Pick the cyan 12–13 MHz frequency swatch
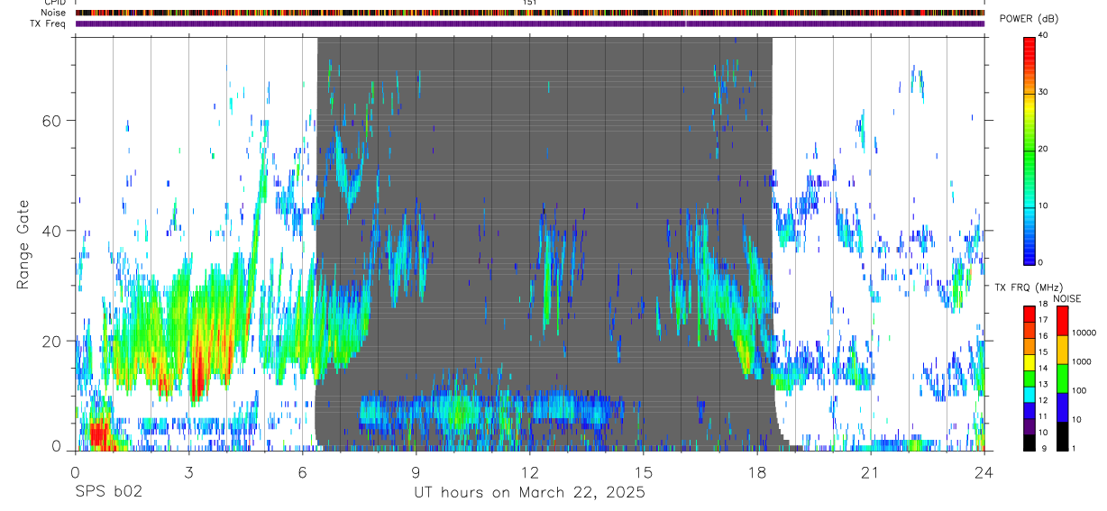Viewport: 1107px width, 511px height. tap(1029, 395)
